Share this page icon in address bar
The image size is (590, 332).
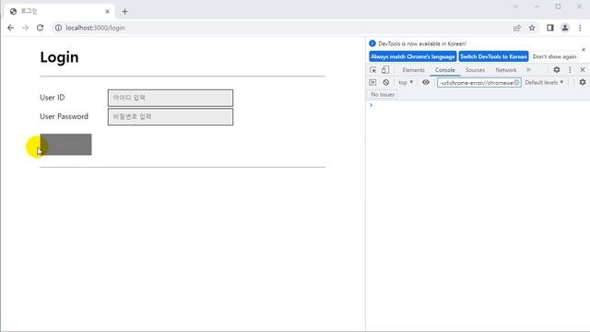(x=517, y=28)
